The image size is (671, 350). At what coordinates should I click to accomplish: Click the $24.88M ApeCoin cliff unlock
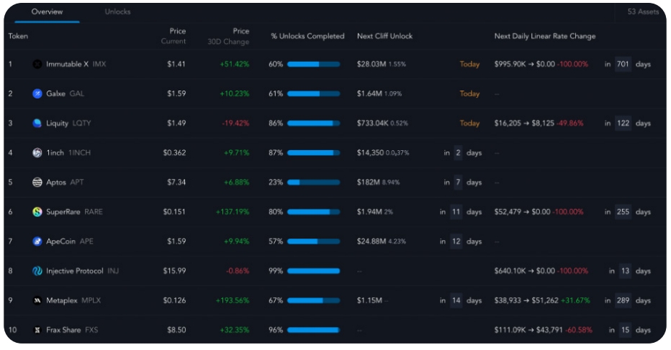pyautogui.click(x=371, y=241)
